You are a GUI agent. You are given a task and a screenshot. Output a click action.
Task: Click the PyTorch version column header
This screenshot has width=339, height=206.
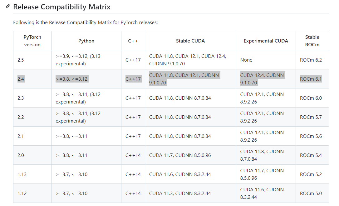[x=32, y=41]
